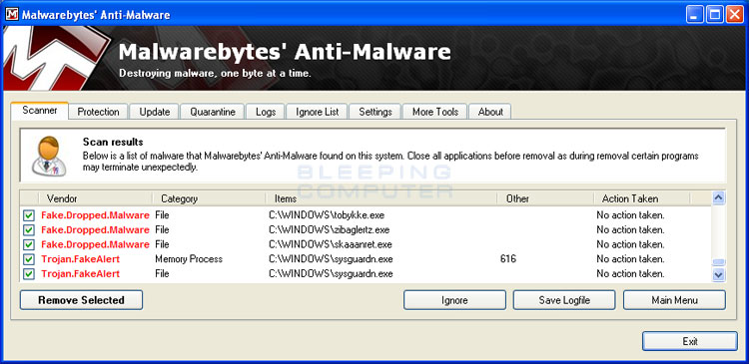Click the Save Logfile button
Viewport: 749px width, 364px height.
click(564, 300)
